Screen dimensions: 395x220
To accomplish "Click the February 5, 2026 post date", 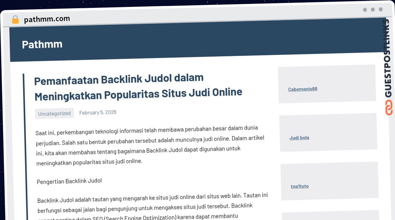I will coord(98,113).
